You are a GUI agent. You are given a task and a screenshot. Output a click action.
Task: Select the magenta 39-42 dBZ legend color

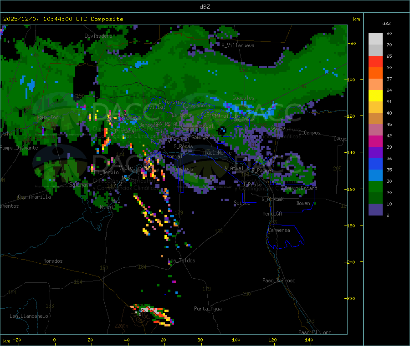click(375, 141)
